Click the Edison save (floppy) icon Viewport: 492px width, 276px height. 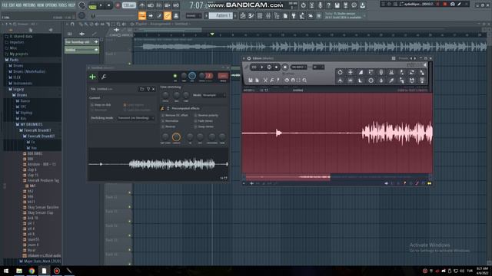click(251, 80)
